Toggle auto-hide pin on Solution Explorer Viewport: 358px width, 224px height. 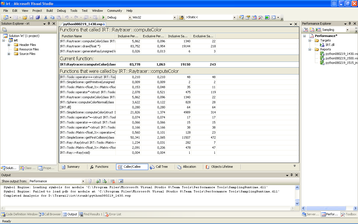point(49,24)
